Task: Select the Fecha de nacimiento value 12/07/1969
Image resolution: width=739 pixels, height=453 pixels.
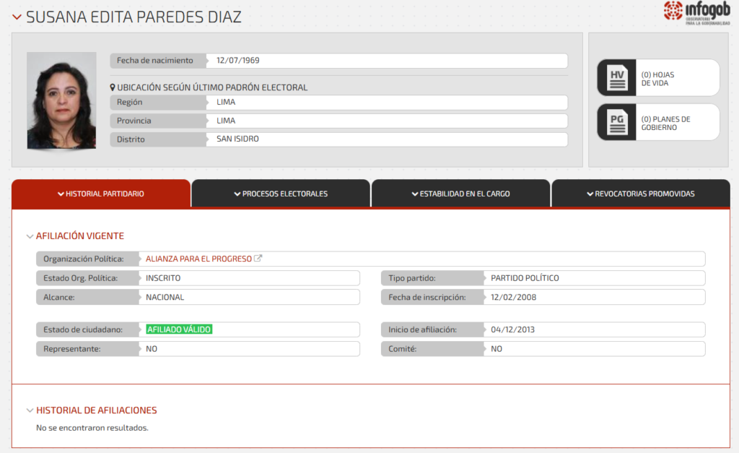Action: coord(237,61)
